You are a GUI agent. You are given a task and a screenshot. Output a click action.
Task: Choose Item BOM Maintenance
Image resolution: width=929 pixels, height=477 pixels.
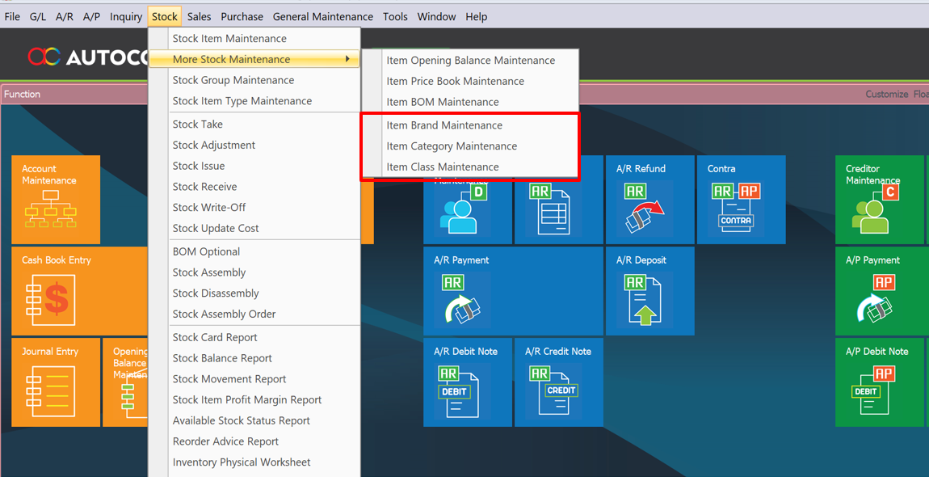(x=470, y=102)
